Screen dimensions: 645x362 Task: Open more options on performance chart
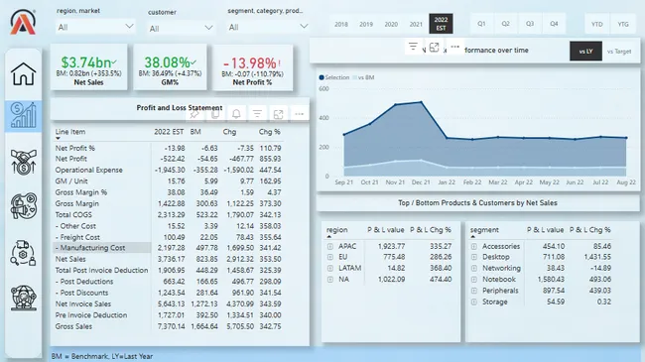454,47
